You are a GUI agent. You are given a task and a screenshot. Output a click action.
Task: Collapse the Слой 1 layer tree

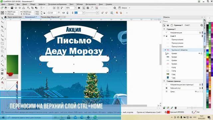click(164, 36)
